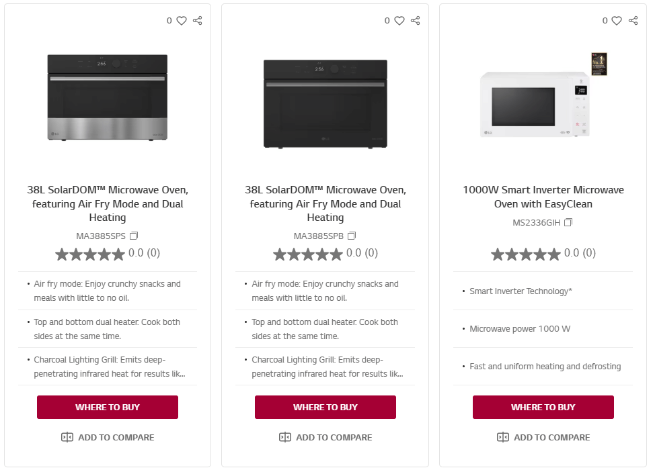Toggle Add to Compare for MA3885SPB
Screen dimensions: 653x472
[x=325, y=437]
